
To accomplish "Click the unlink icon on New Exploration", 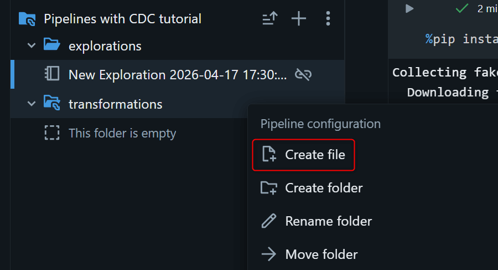I will tap(303, 75).
